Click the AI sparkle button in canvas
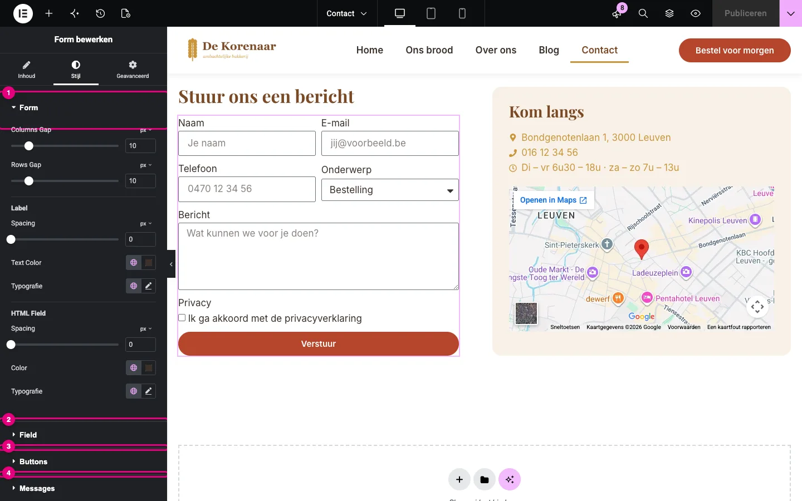Screen dimensions: 802x501 [x=510, y=479]
